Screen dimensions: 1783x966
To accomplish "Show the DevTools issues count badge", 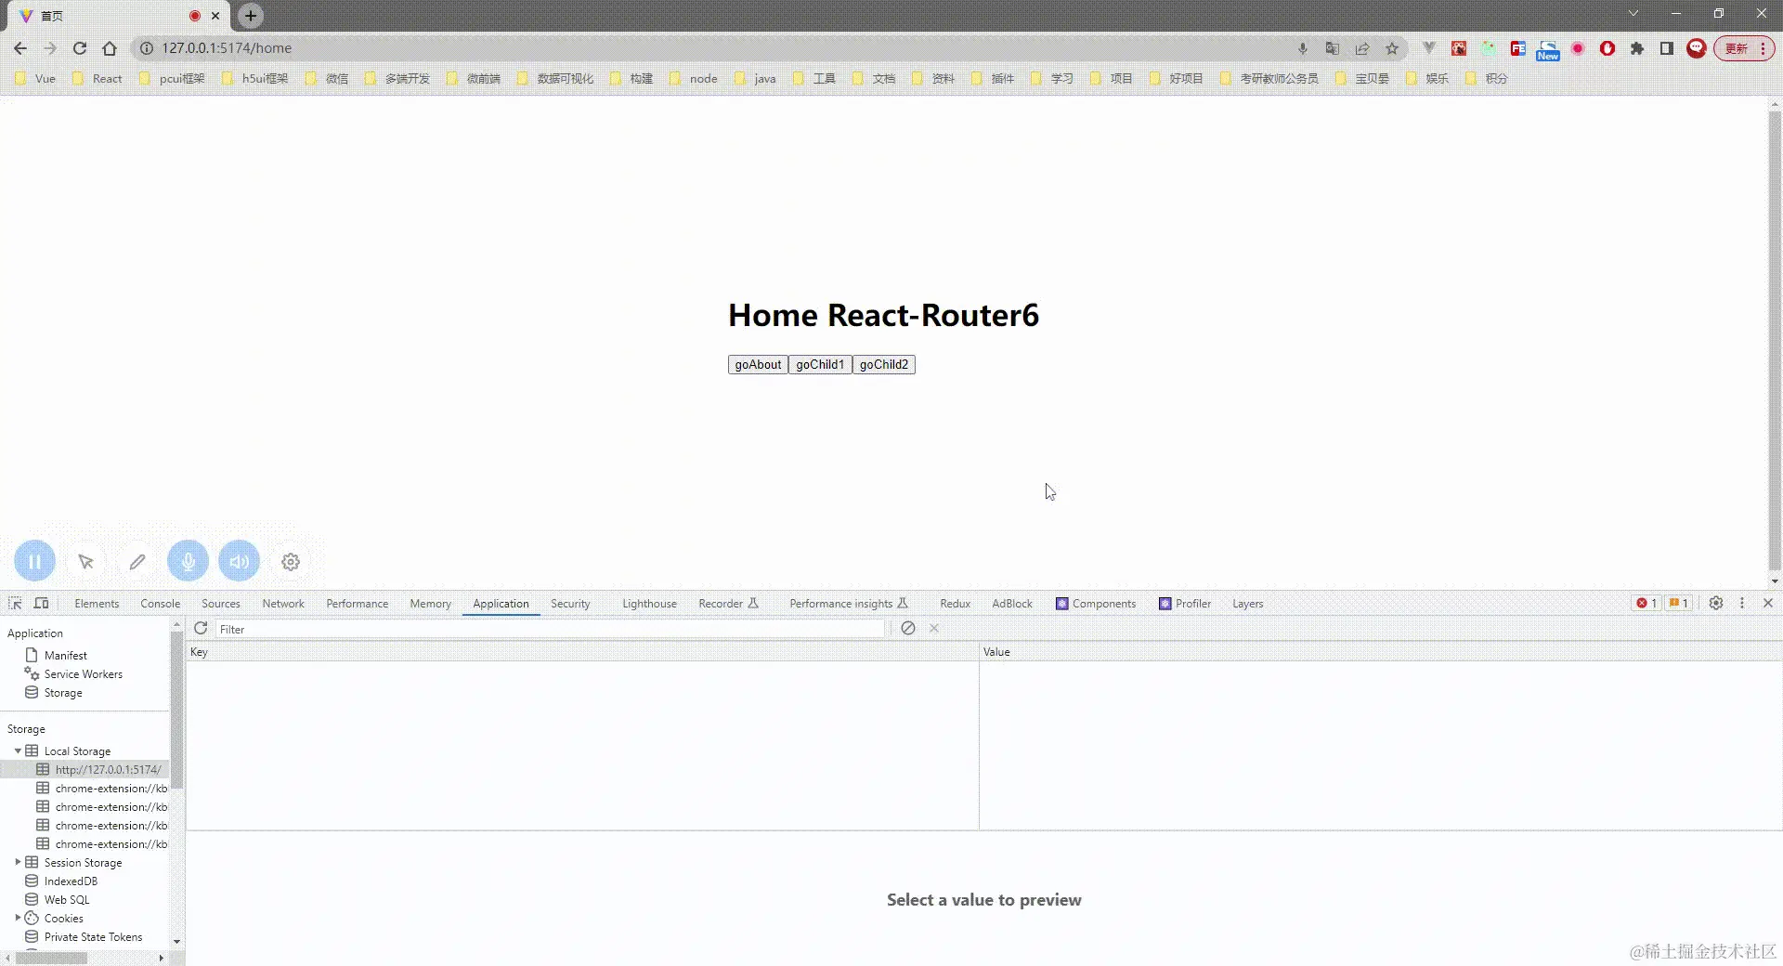I will click(x=1678, y=603).
